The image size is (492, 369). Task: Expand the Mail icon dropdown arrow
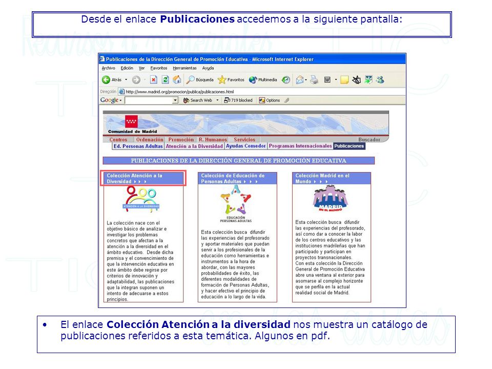pos(306,80)
